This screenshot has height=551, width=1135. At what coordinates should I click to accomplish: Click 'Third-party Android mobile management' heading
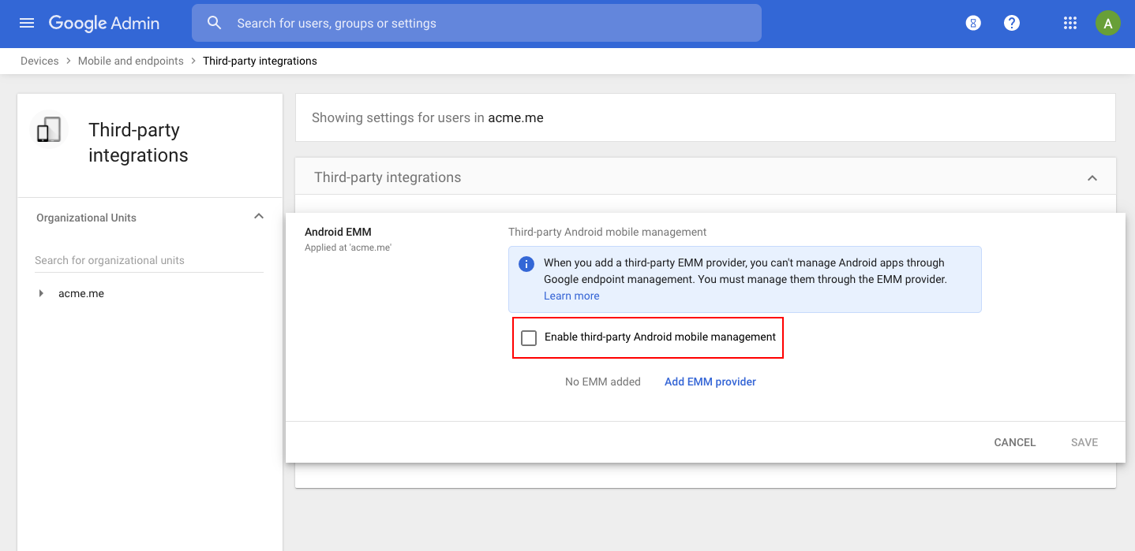click(x=608, y=232)
